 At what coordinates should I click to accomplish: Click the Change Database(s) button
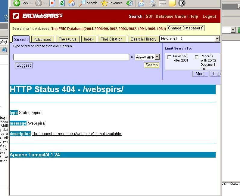pos(186,28)
